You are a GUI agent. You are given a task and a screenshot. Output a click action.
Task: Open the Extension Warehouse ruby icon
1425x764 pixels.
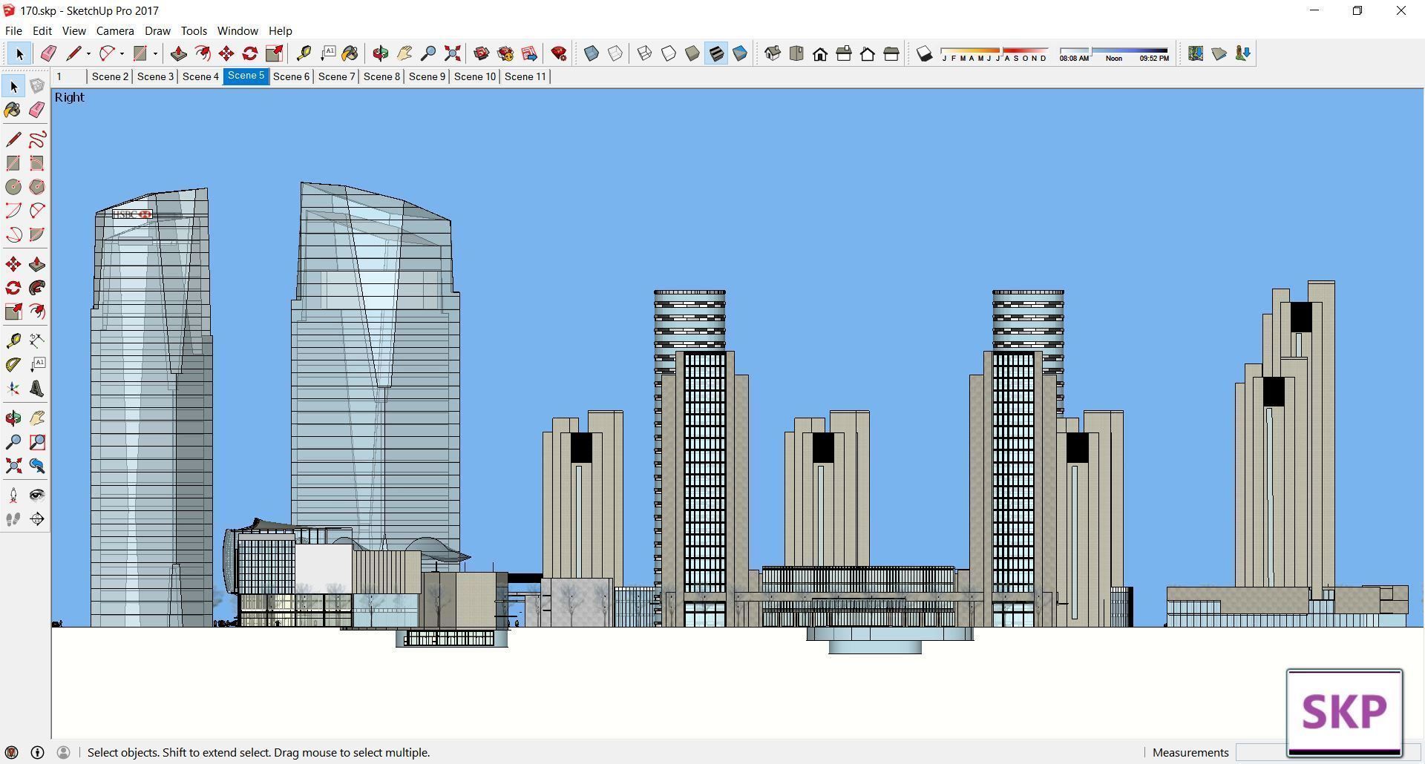point(560,53)
